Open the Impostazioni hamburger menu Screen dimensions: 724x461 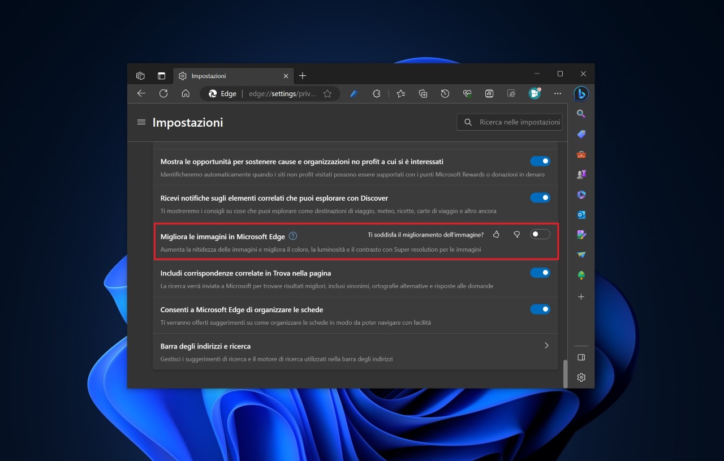[x=141, y=122]
